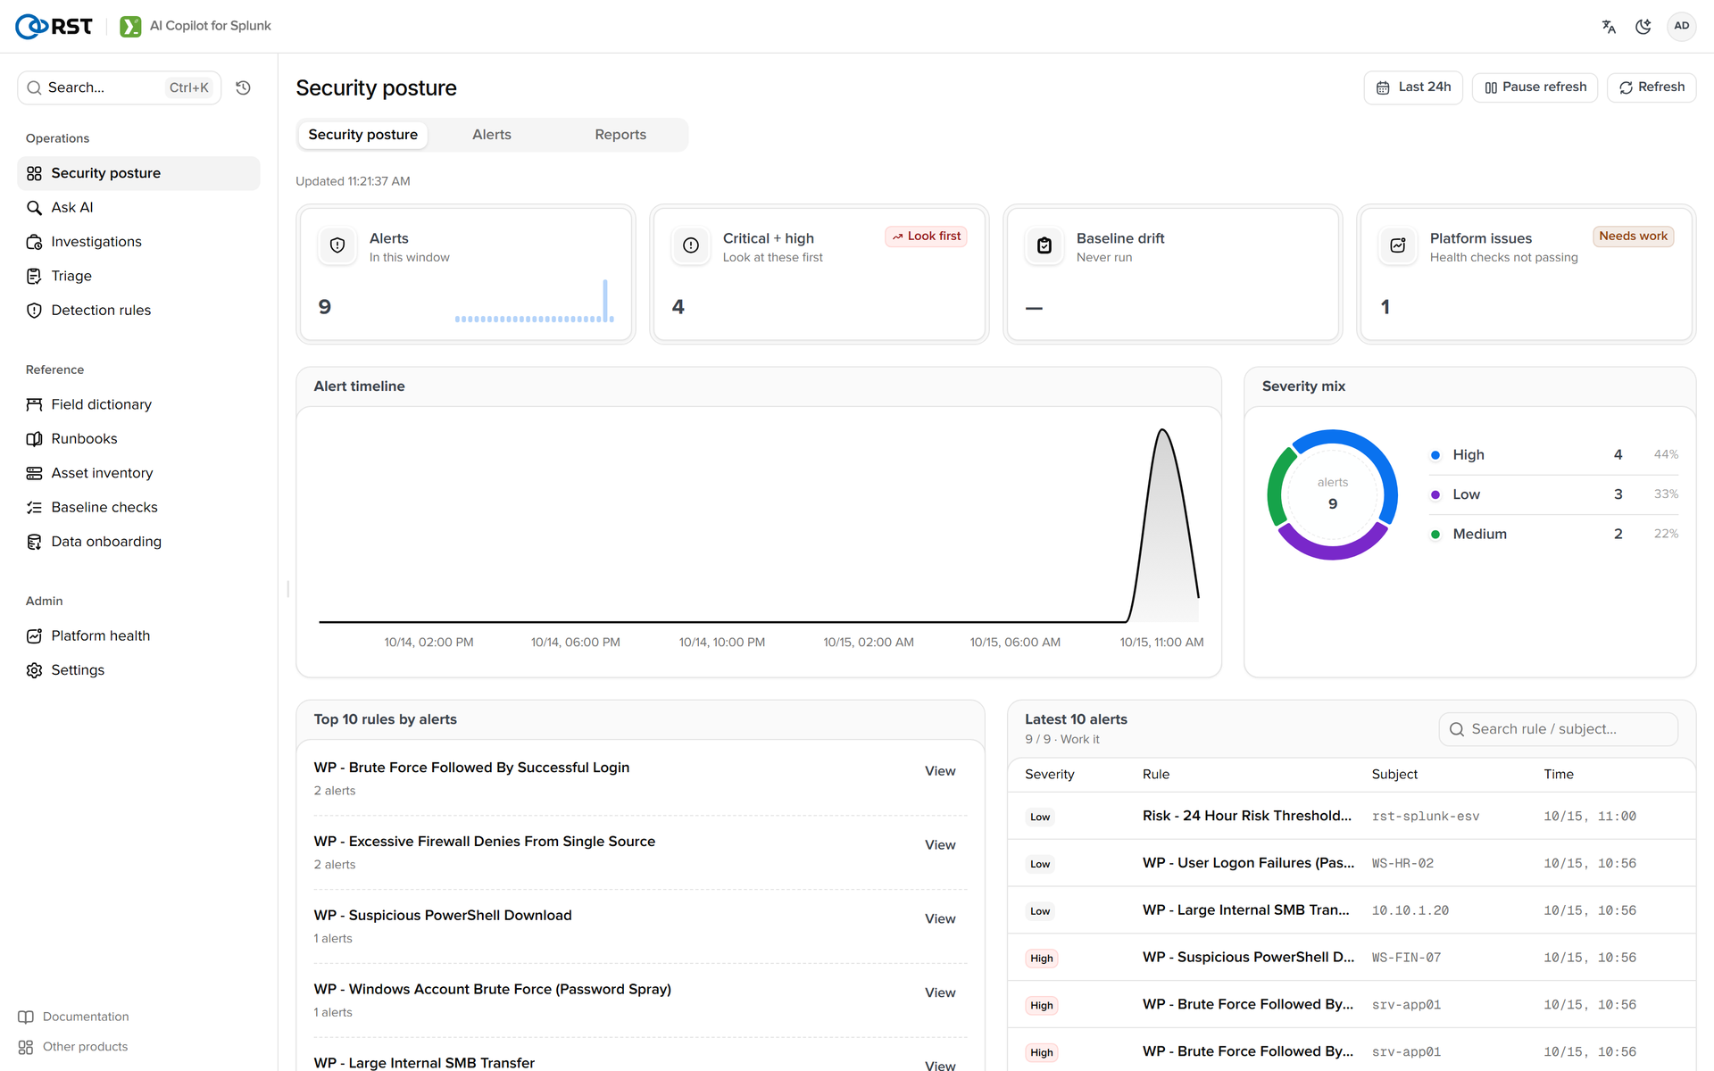Open Data onboarding in sidebar
This screenshot has width=1714, height=1071.
coord(138,542)
